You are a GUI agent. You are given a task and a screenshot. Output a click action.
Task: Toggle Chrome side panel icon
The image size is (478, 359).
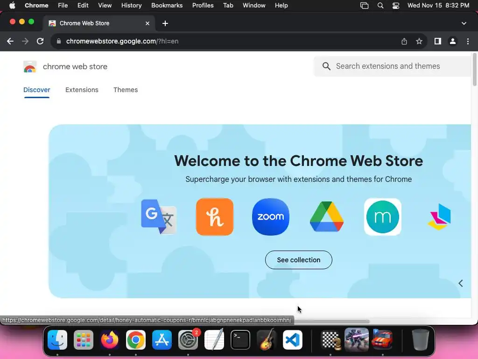pyautogui.click(x=438, y=41)
